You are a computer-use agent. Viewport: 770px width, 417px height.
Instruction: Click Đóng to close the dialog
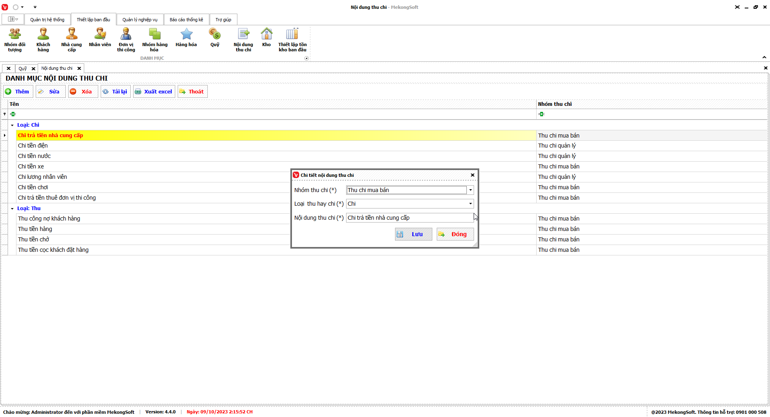click(455, 234)
